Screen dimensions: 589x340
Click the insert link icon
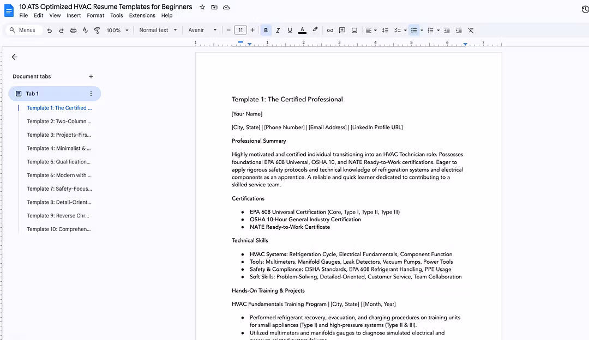point(330,31)
